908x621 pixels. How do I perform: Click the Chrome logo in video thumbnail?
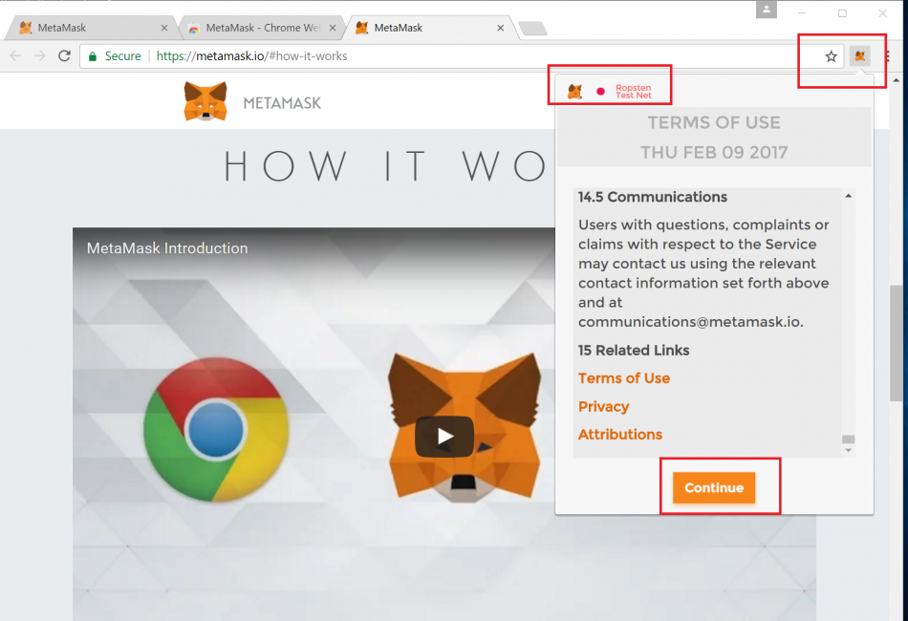click(217, 430)
